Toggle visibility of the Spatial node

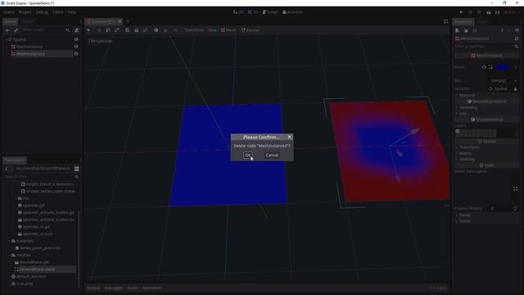point(76,39)
